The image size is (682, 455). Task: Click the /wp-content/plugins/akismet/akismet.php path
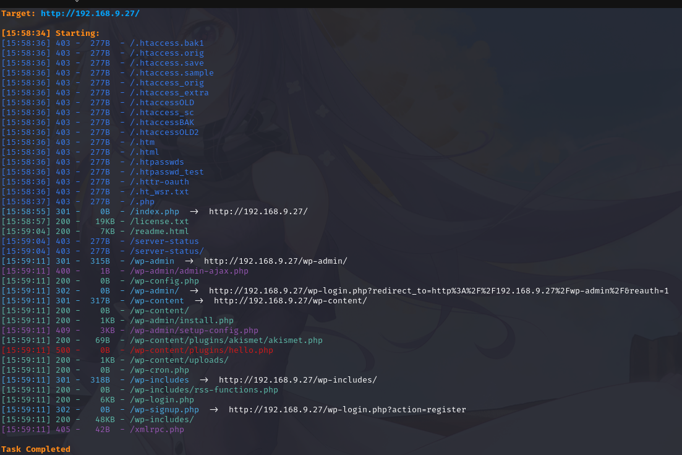click(226, 340)
